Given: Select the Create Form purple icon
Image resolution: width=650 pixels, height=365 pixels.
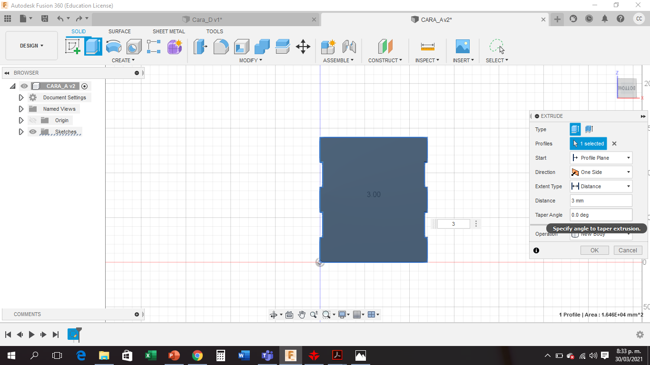Looking at the screenshot, I should 175,47.
